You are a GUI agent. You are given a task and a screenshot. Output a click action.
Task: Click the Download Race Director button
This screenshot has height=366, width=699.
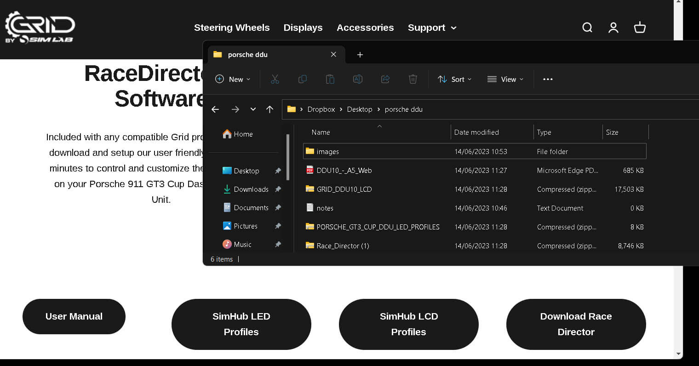click(576, 324)
